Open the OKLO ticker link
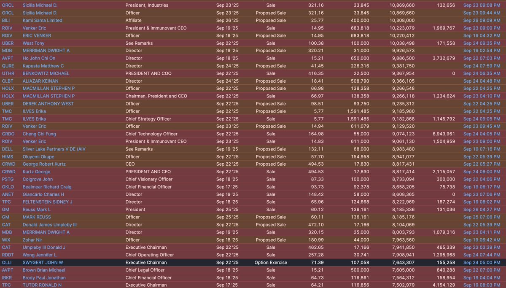 (7, 187)
